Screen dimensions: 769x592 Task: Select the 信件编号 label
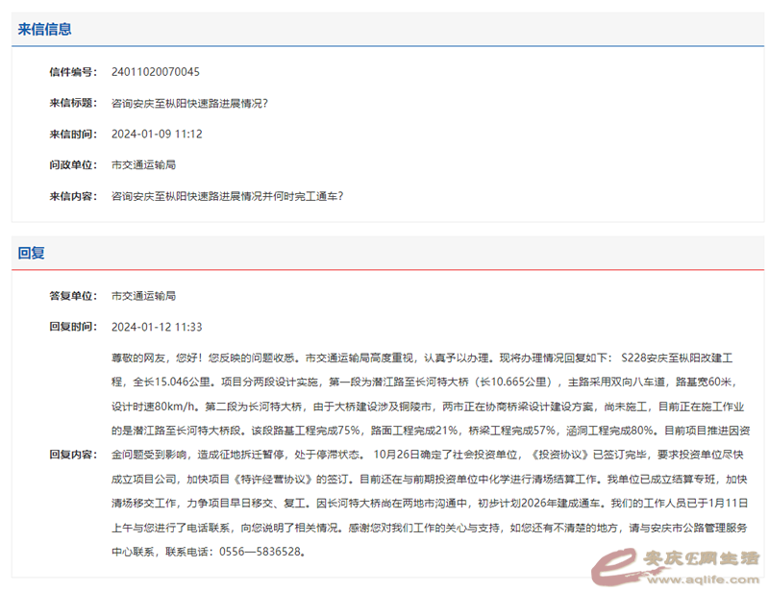(x=73, y=72)
